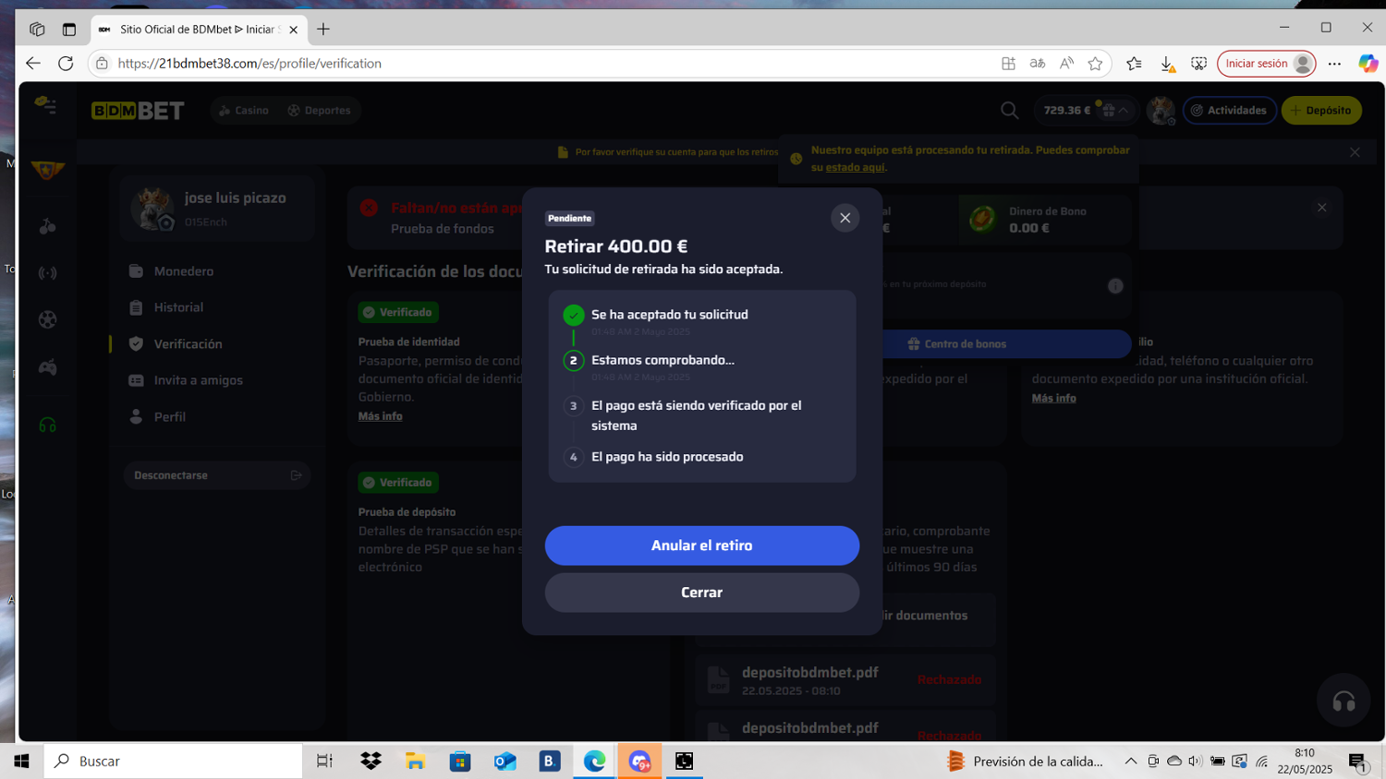Click the Desconectarse logout button
The width and height of the screenshot is (1386, 779).
pos(216,475)
